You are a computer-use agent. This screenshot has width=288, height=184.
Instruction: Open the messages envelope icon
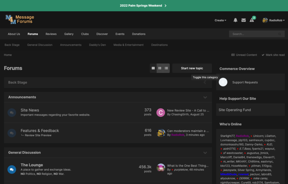click(x=244, y=20)
